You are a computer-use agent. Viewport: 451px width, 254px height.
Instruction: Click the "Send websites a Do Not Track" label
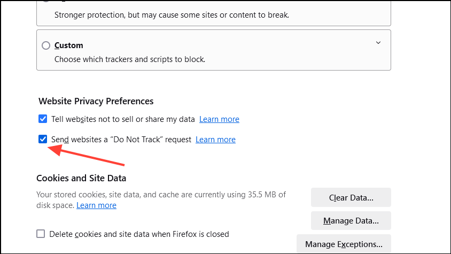point(121,140)
